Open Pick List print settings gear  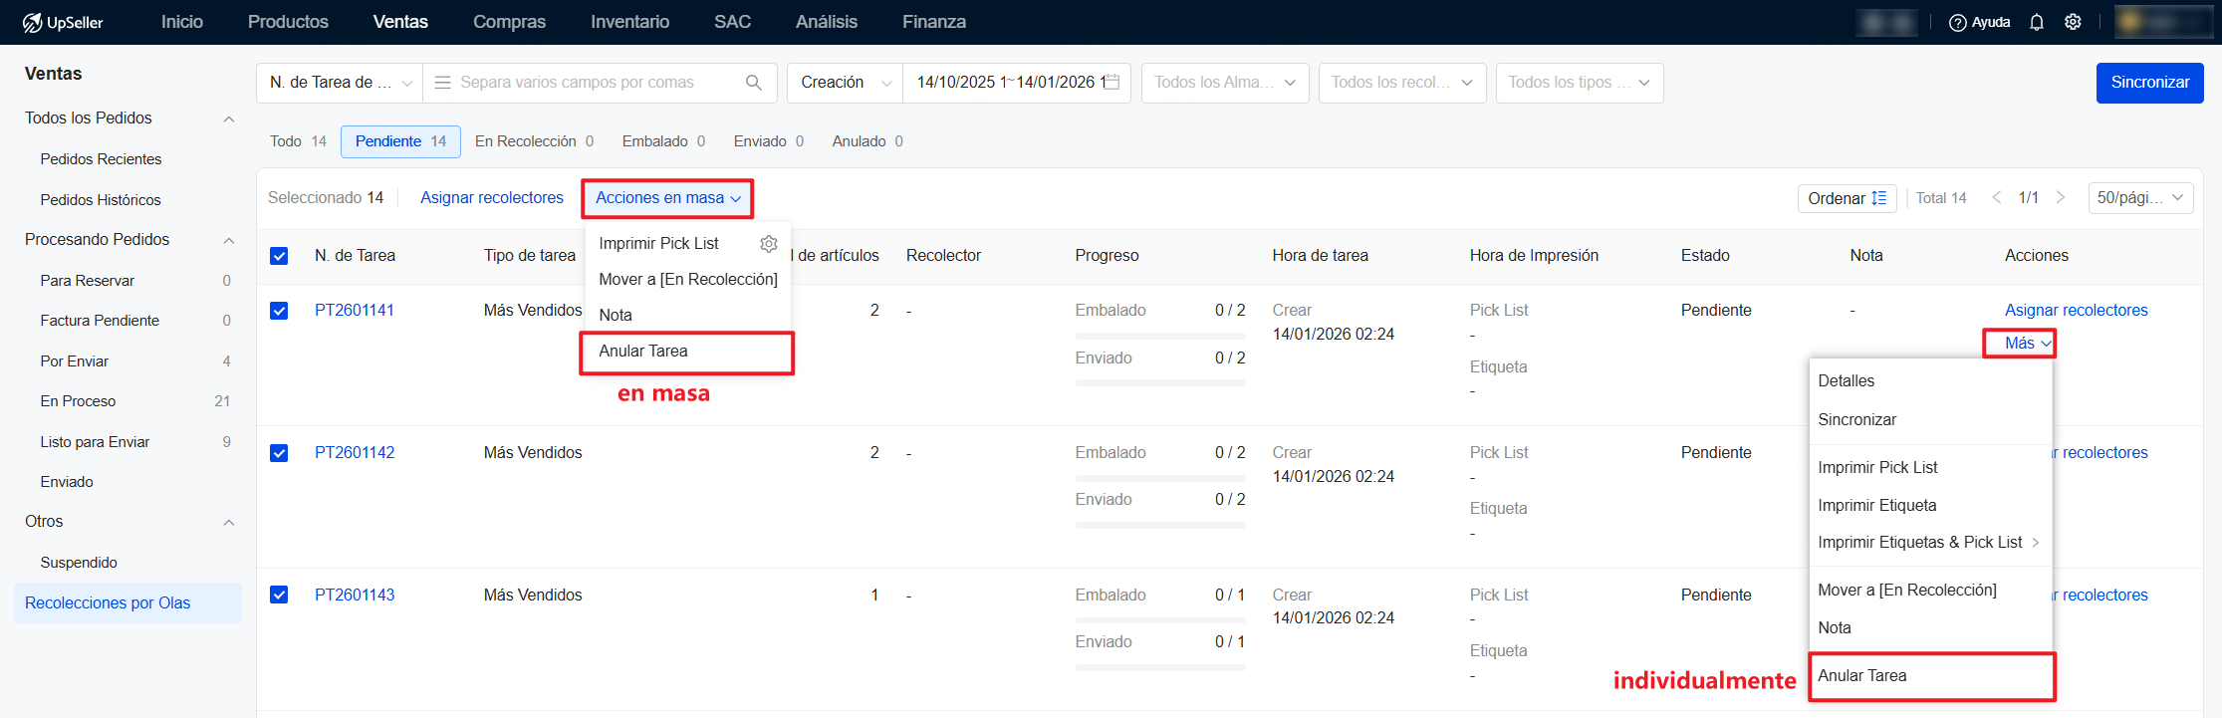point(769,244)
